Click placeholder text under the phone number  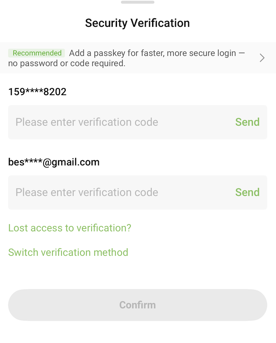[87, 122]
